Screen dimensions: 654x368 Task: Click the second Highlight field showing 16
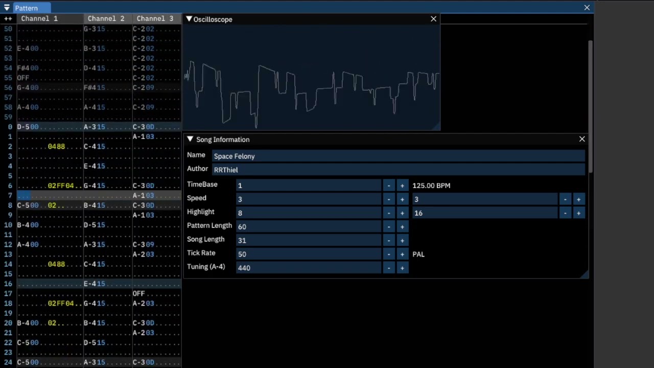point(485,213)
